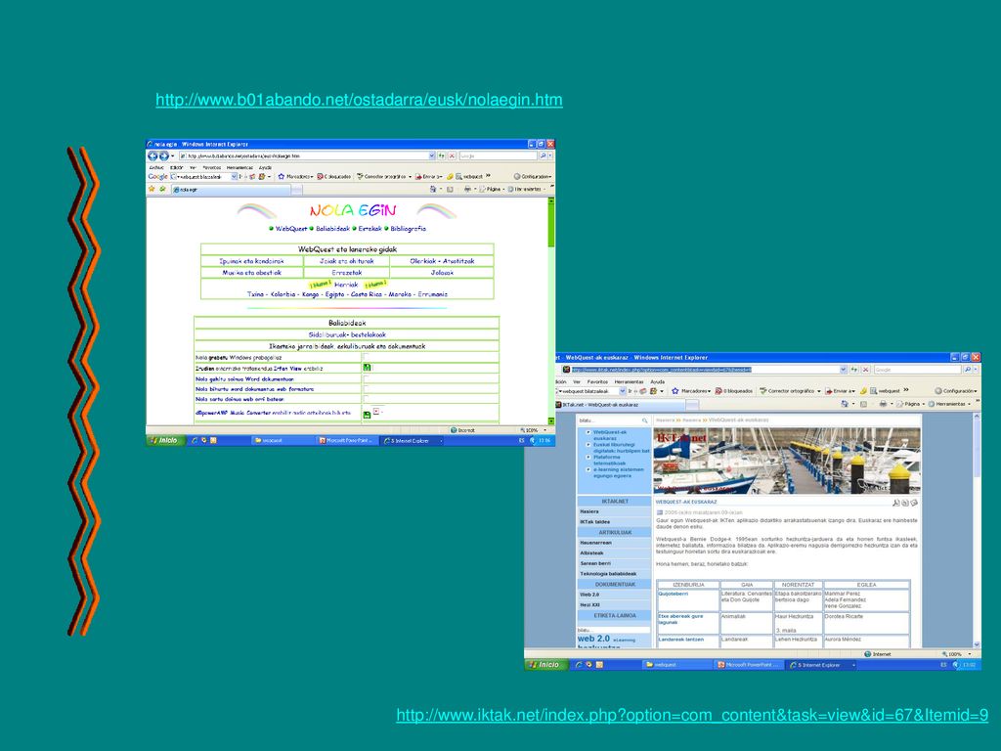The image size is (1001, 751).
Task: Click magnifier icon in IKTak bilatu box
Action: (x=645, y=420)
